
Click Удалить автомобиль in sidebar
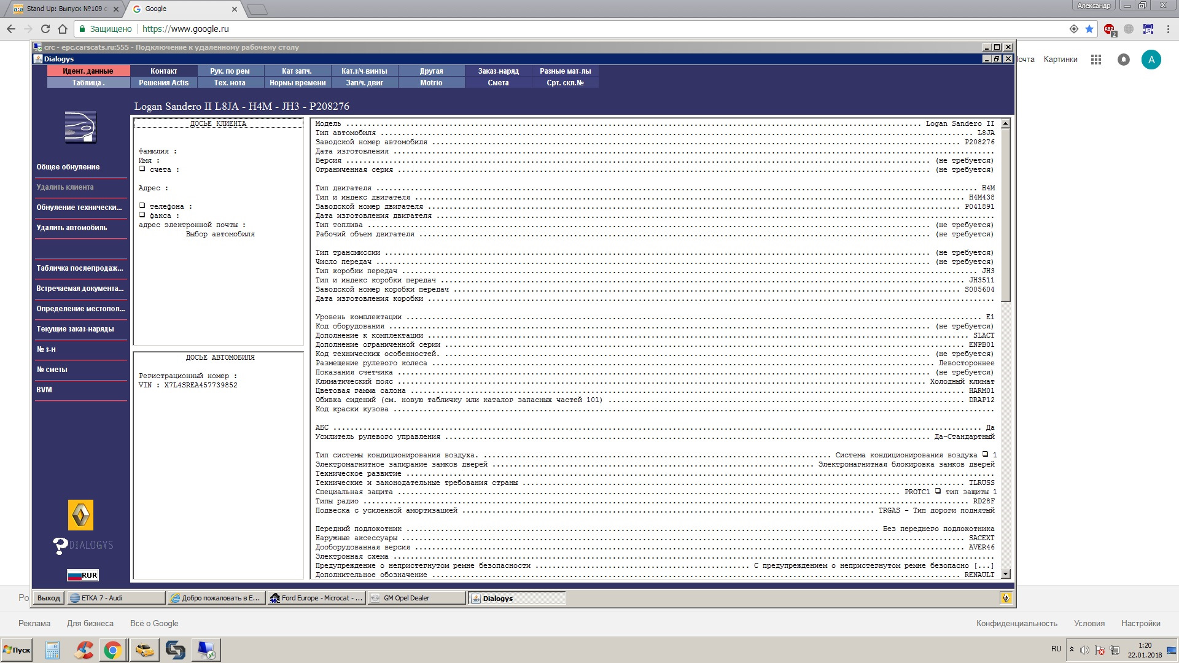point(71,228)
